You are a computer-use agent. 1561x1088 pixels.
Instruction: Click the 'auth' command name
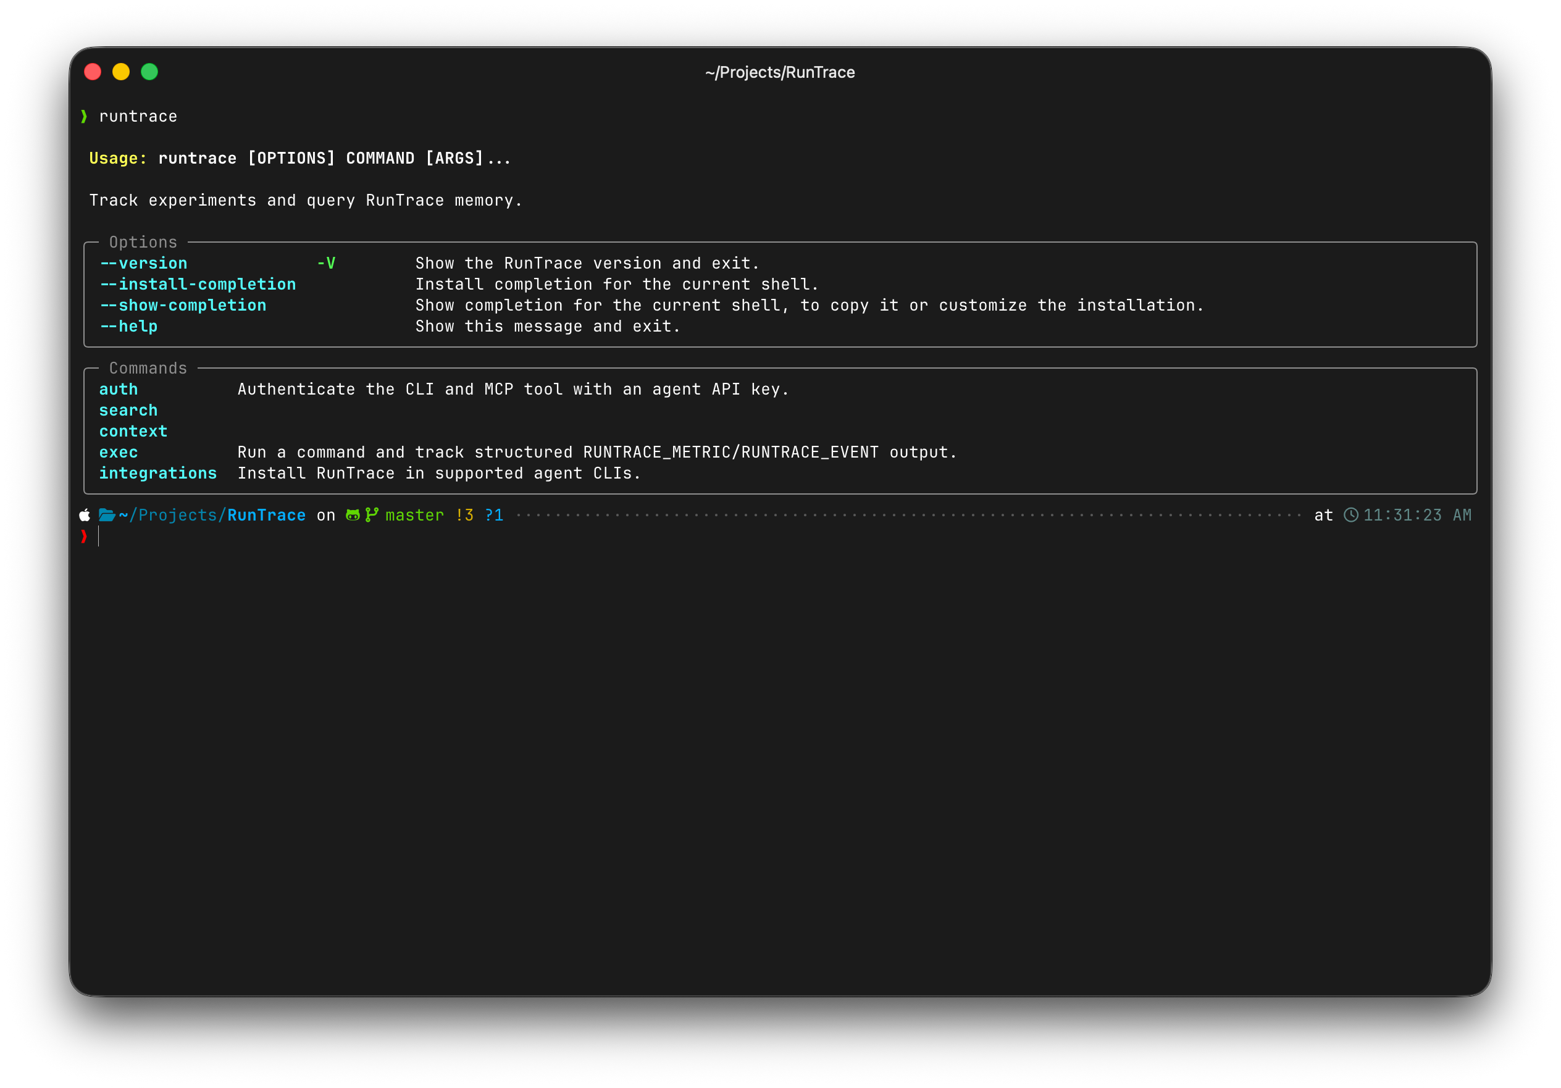point(119,390)
